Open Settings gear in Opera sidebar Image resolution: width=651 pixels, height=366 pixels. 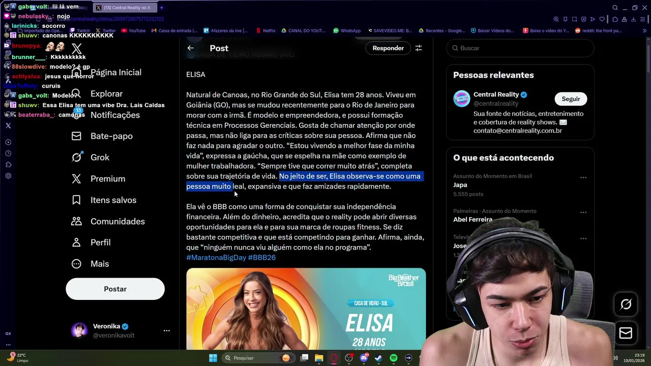[x=8, y=176]
